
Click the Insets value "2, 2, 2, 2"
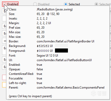pos(42,19)
